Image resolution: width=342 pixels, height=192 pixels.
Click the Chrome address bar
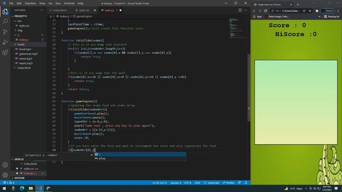coord(291,11)
